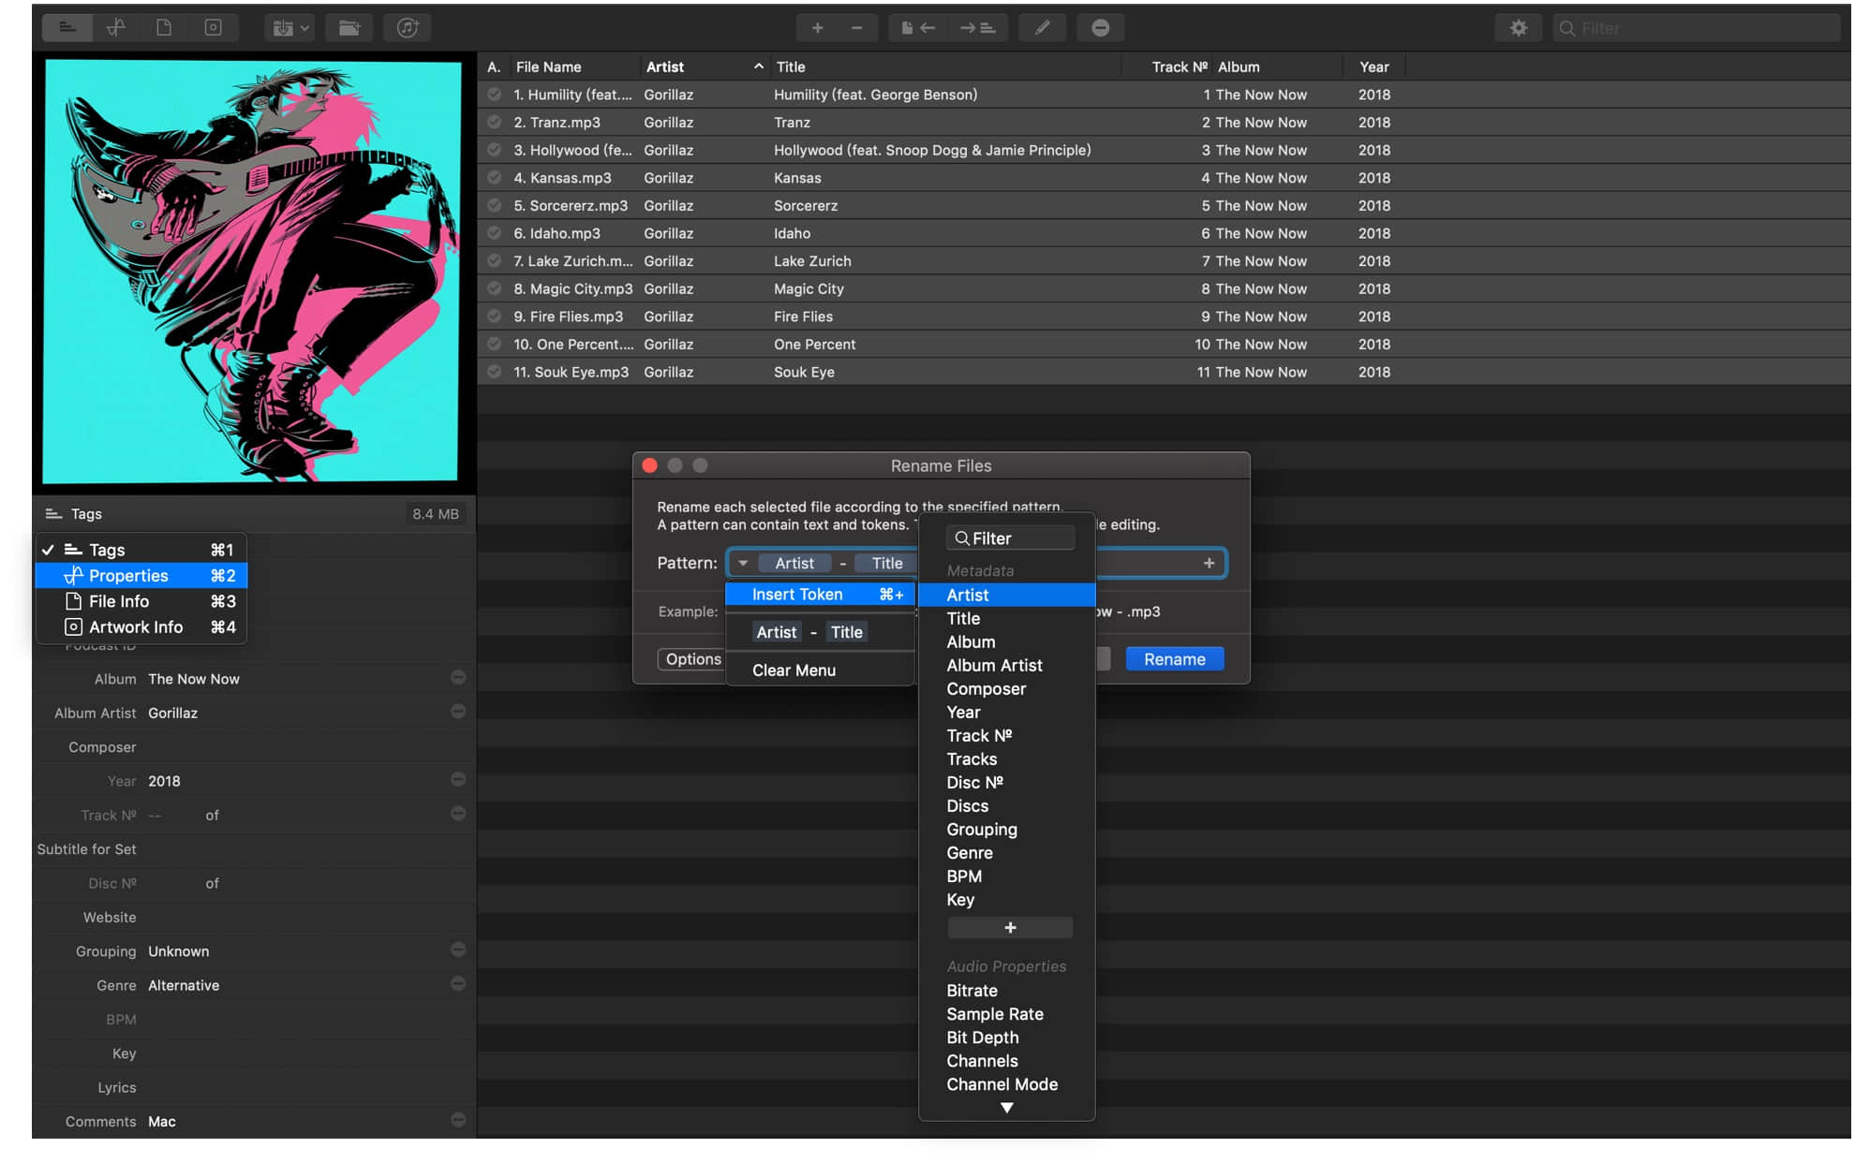Viewport: 1855px width, 1163px height.
Task: Toggle the checkmark for Souk Eye.mp3 row
Action: tap(494, 373)
